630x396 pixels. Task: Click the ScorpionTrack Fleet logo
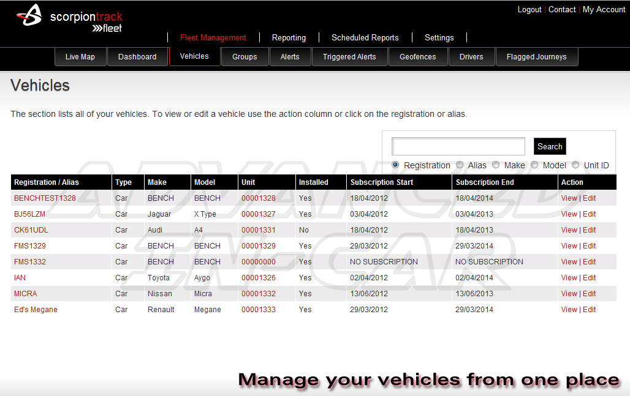(x=69, y=18)
